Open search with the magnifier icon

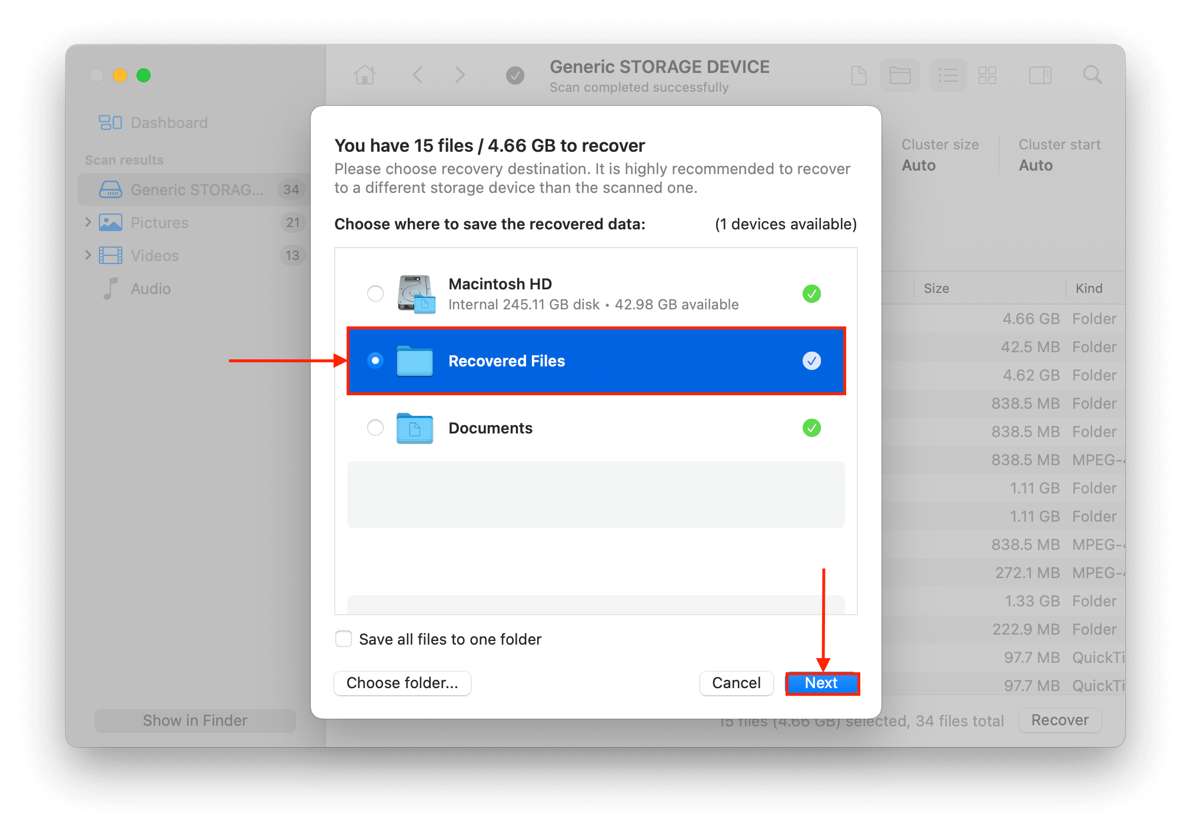point(1092,75)
